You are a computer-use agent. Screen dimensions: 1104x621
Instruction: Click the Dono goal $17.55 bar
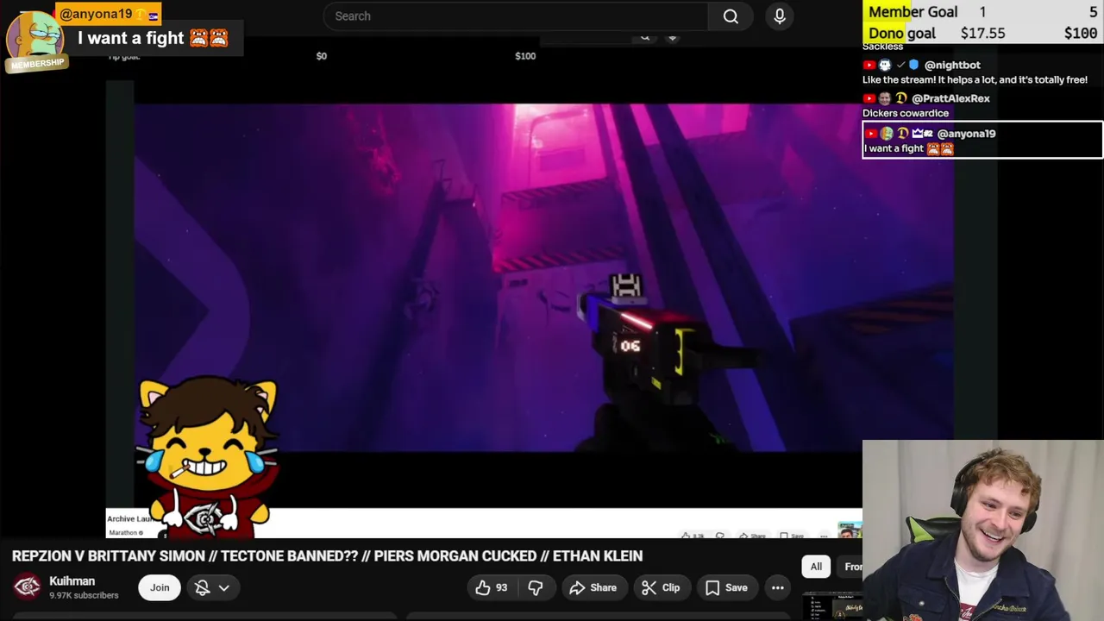982,34
